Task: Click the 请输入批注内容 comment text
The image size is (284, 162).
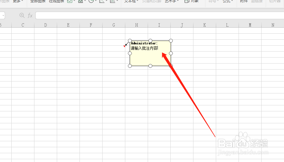Action: (144, 48)
